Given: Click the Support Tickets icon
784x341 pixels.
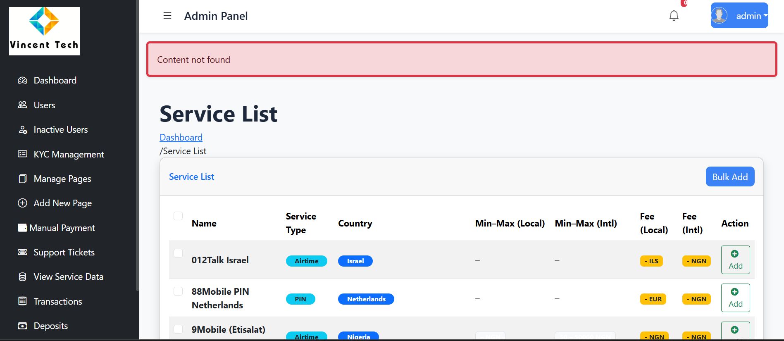Looking at the screenshot, I should [x=22, y=252].
